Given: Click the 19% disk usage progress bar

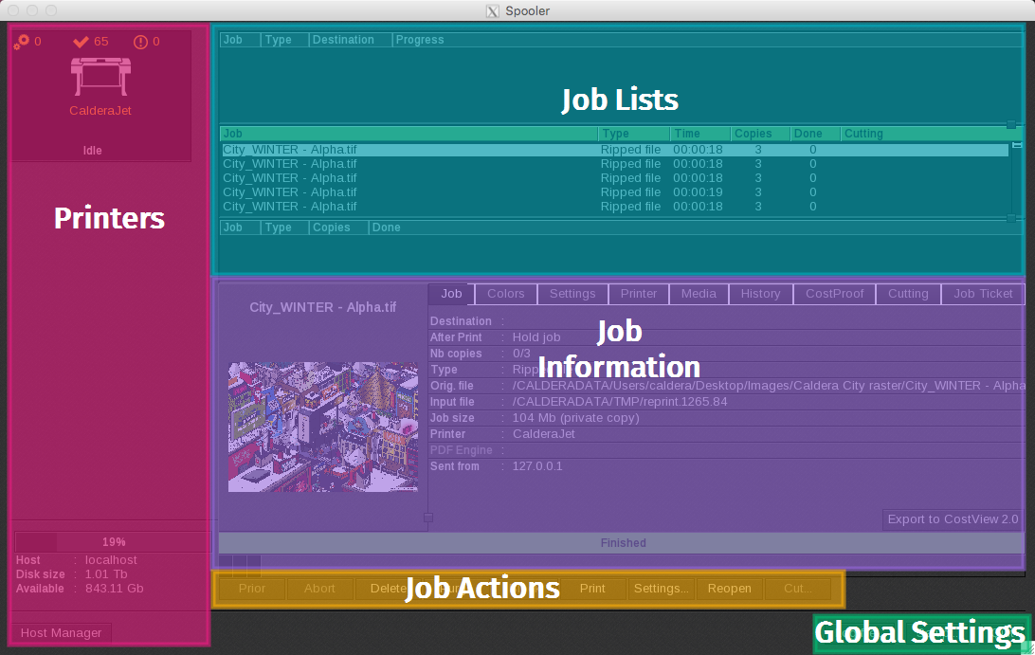Looking at the screenshot, I should click(x=113, y=542).
